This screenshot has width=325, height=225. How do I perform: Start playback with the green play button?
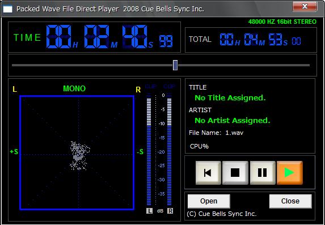(x=290, y=173)
